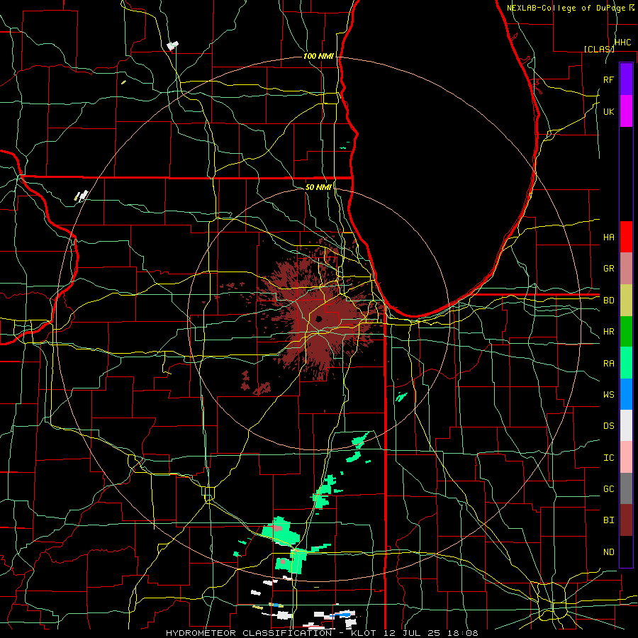
Task: Click the DS legend label
Action: [609, 426]
